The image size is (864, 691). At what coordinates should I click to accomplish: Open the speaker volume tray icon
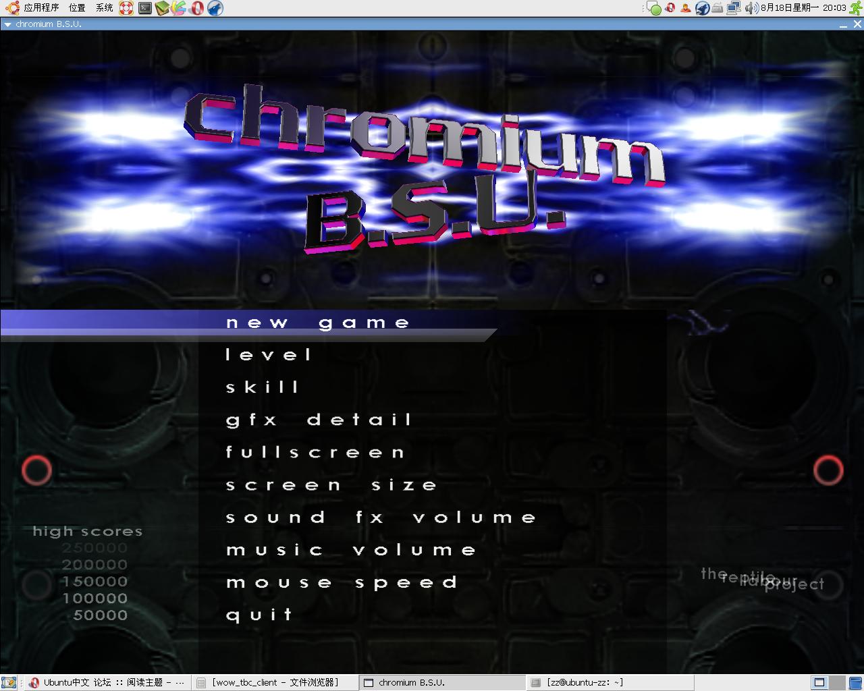(x=751, y=8)
